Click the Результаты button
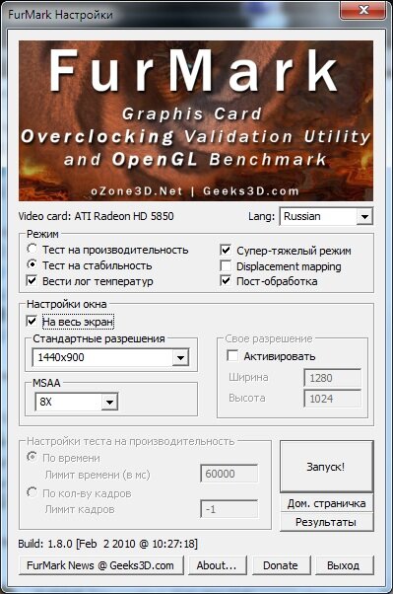 [x=326, y=522]
